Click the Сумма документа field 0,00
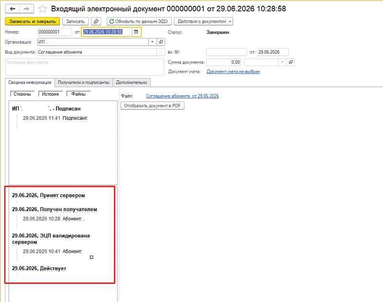This screenshot has width=383, height=302. pos(224,62)
